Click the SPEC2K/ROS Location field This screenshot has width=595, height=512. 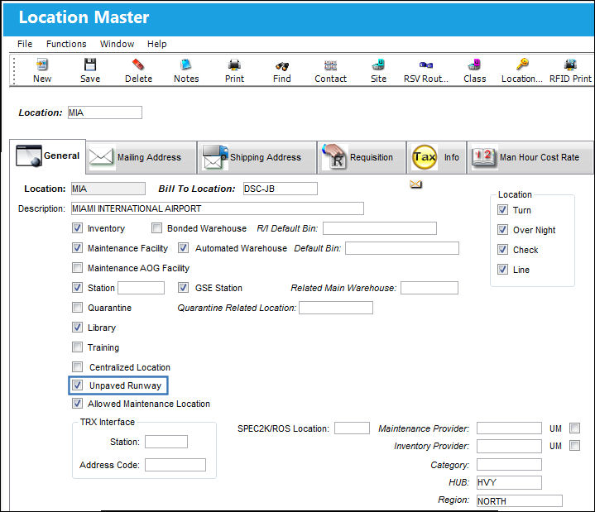point(352,428)
